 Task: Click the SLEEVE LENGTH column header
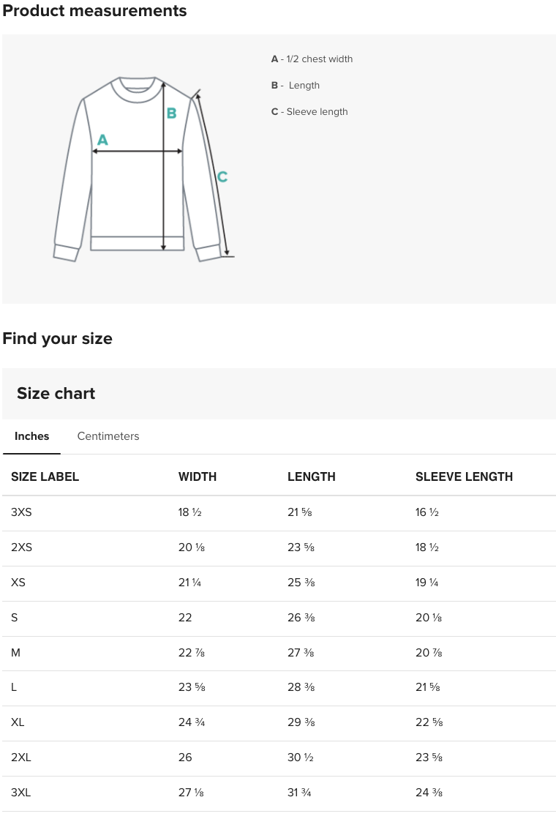tap(464, 476)
